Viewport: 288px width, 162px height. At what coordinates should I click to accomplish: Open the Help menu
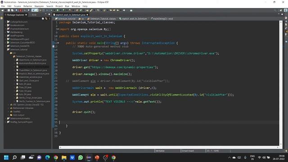(85, 6)
